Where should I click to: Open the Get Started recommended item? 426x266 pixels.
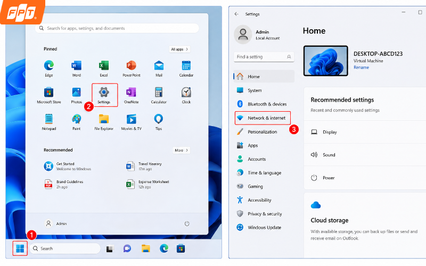point(68,166)
